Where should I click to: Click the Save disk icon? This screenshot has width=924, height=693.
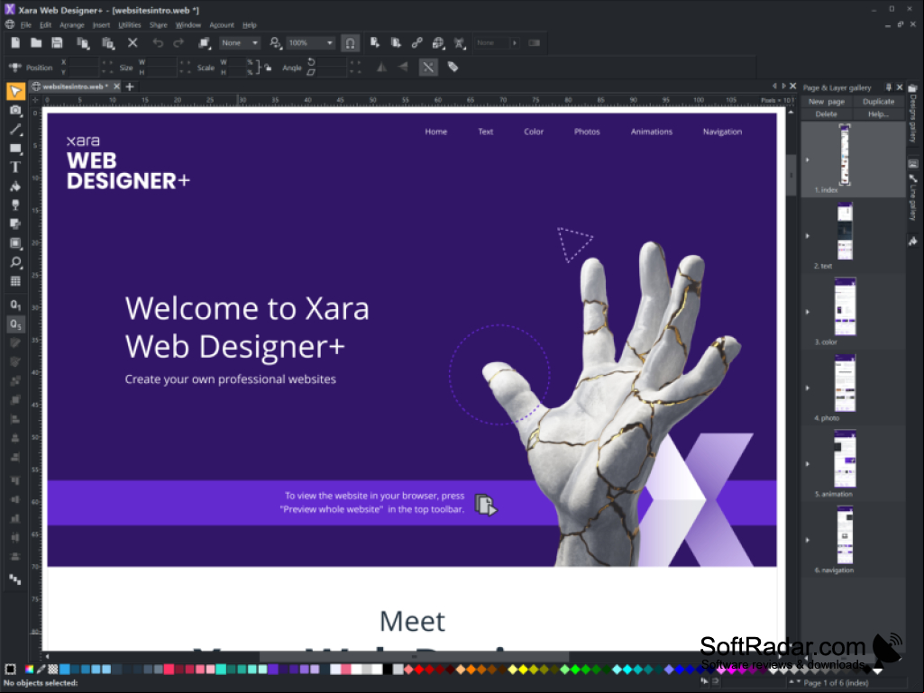pyautogui.click(x=57, y=43)
